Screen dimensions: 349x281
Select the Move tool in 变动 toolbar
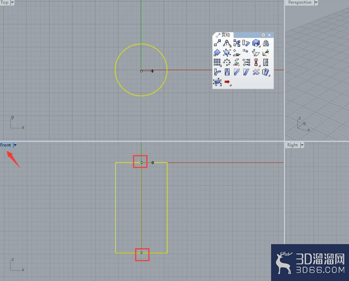[217, 43]
